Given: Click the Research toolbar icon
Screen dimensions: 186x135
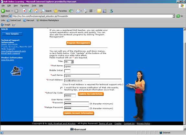Looking at the screenshot, I should (105, 11).
